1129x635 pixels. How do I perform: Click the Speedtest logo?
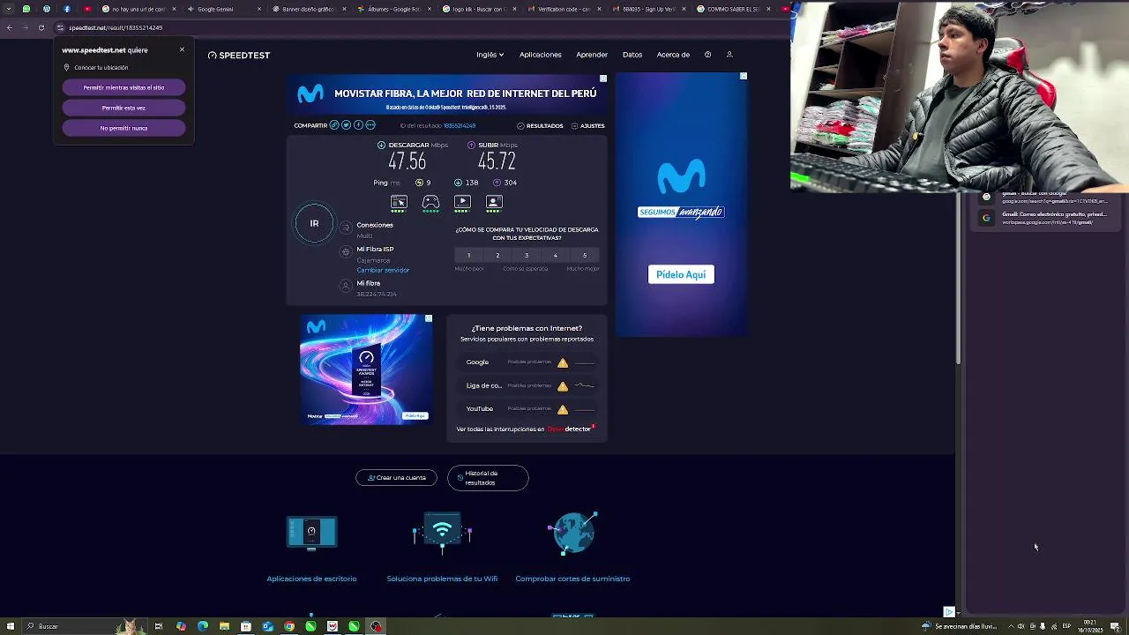click(x=239, y=55)
